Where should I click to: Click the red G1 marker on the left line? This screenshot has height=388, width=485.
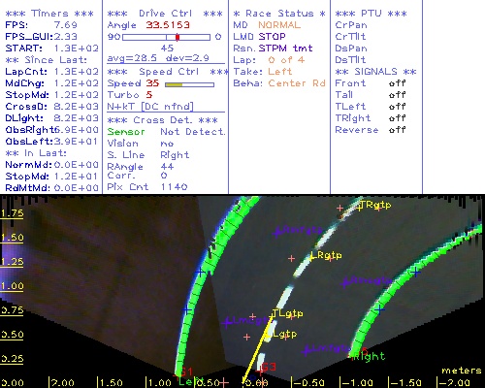click(x=186, y=372)
